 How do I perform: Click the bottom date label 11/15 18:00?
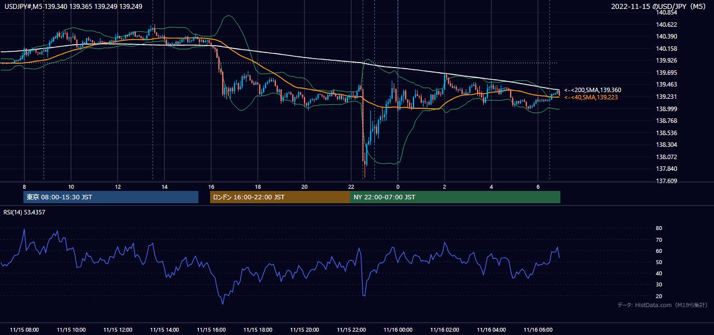258,330
